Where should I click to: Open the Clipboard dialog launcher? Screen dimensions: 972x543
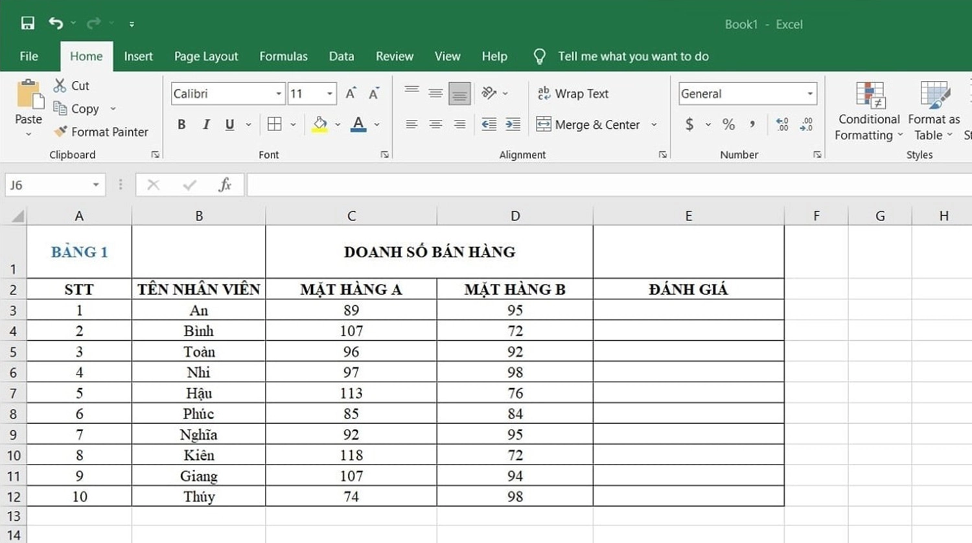tap(155, 154)
